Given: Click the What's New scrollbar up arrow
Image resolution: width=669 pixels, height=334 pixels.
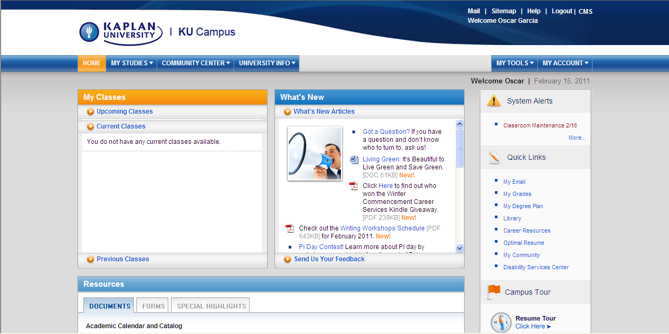Looking at the screenshot, I should point(460,124).
